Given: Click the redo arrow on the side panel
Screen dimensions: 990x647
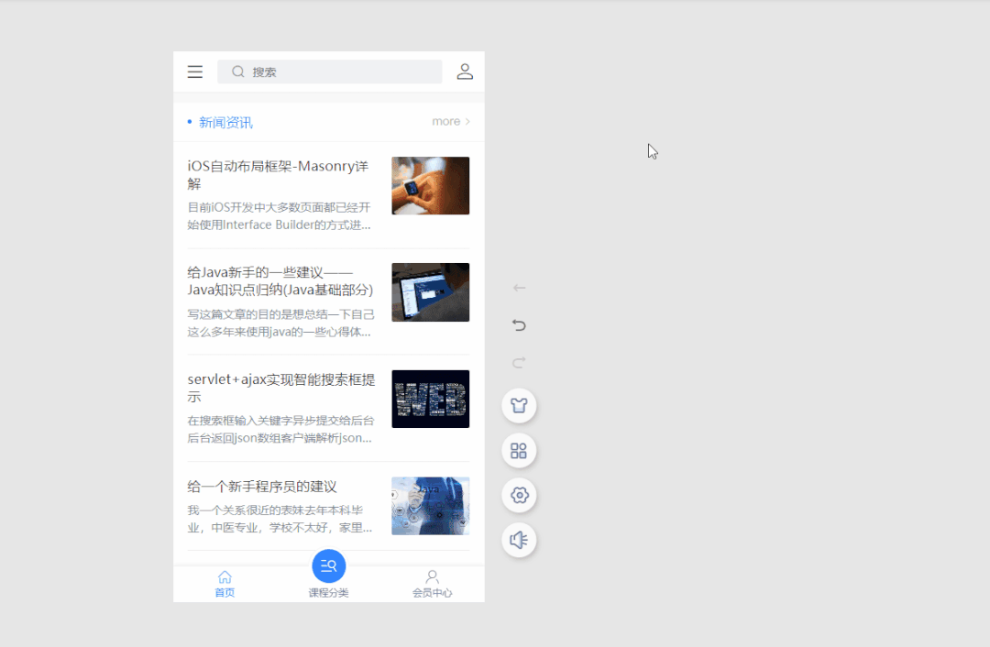Looking at the screenshot, I should [x=518, y=362].
